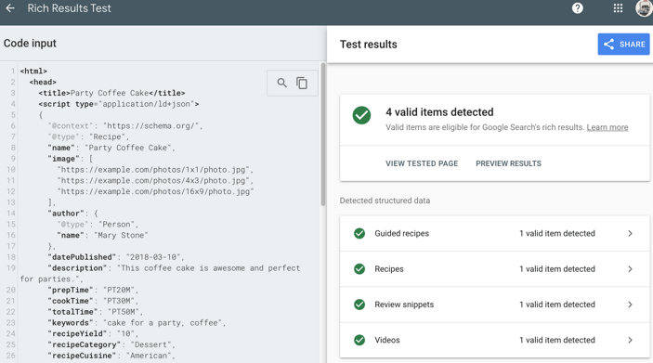Click the script type application/ld+json line
Viewport: 653px width, 363px height.
(119, 104)
